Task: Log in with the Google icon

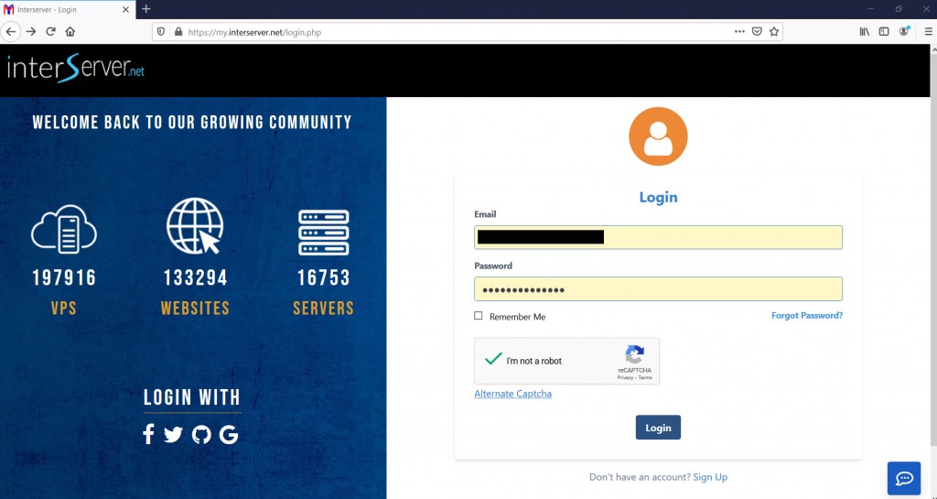Action: [x=229, y=435]
